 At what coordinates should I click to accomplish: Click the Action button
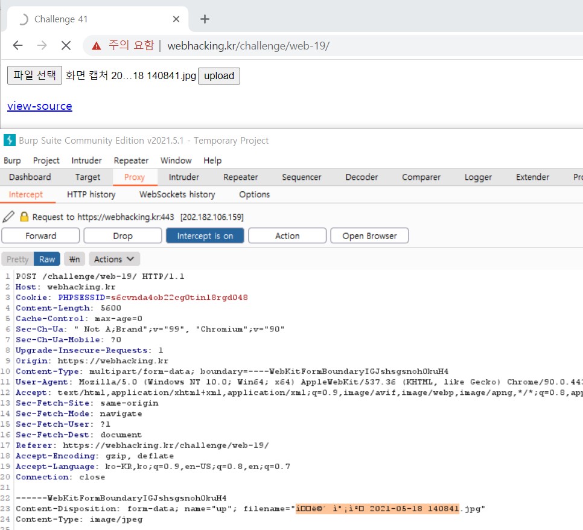pyautogui.click(x=287, y=236)
